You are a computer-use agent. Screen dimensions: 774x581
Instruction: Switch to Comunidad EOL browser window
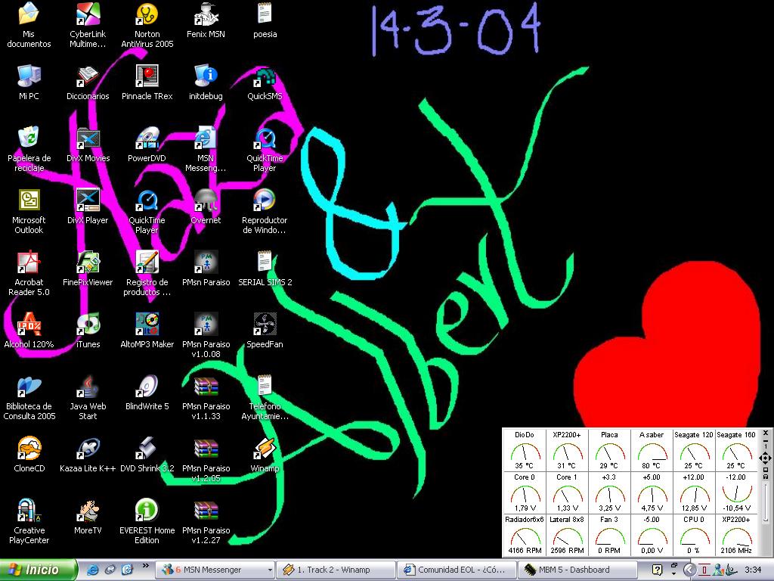click(x=456, y=570)
